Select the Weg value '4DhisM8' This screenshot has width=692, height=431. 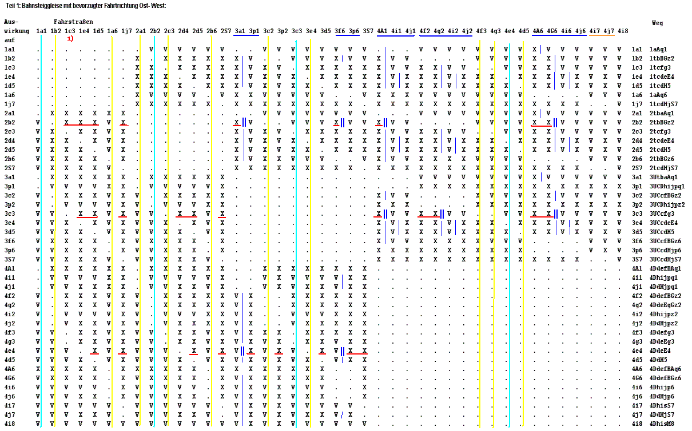tap(662, 424)
